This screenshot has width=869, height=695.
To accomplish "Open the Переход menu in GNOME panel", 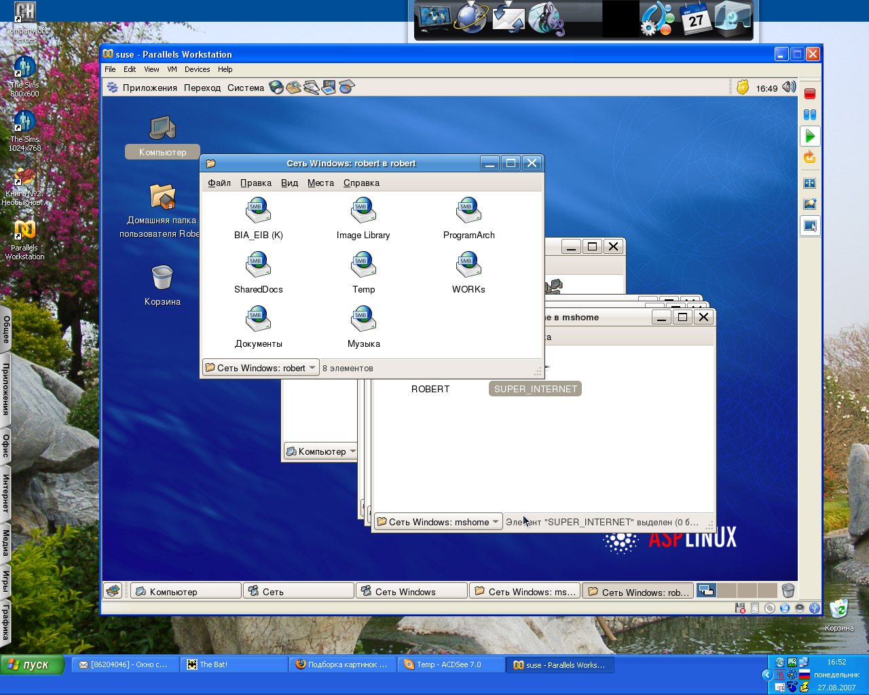I will [202, 88].
